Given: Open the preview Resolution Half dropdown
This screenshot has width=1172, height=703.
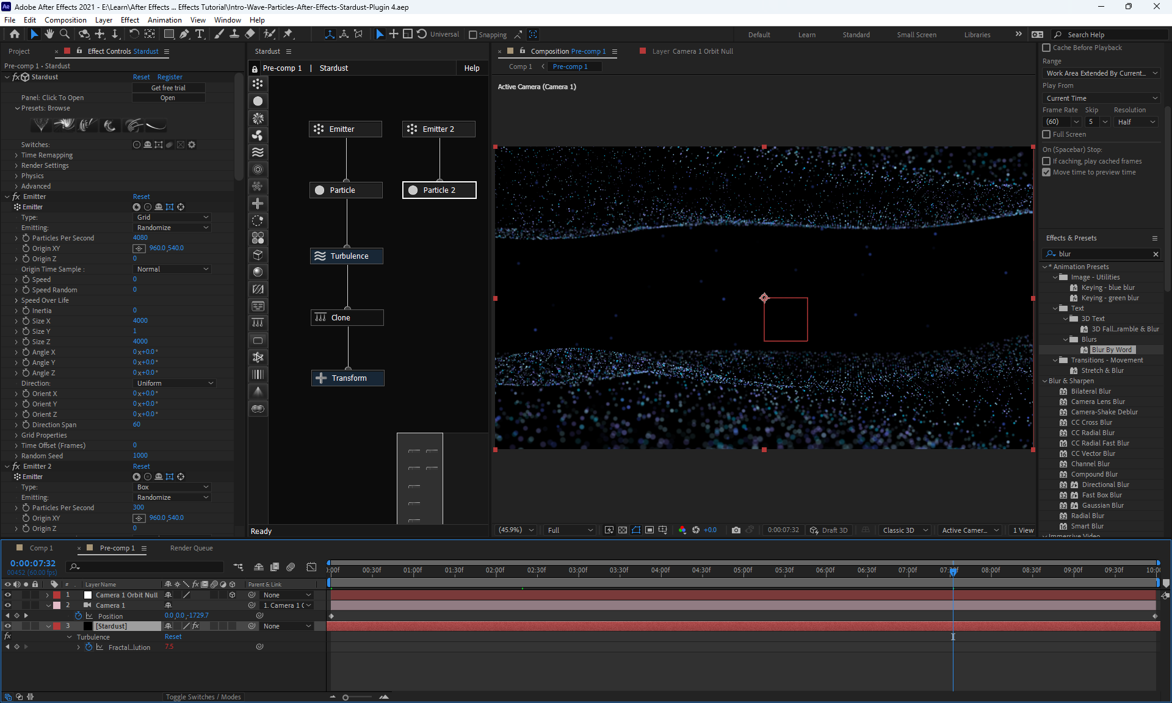Looking at the screenshot, I should point(1135,122).
